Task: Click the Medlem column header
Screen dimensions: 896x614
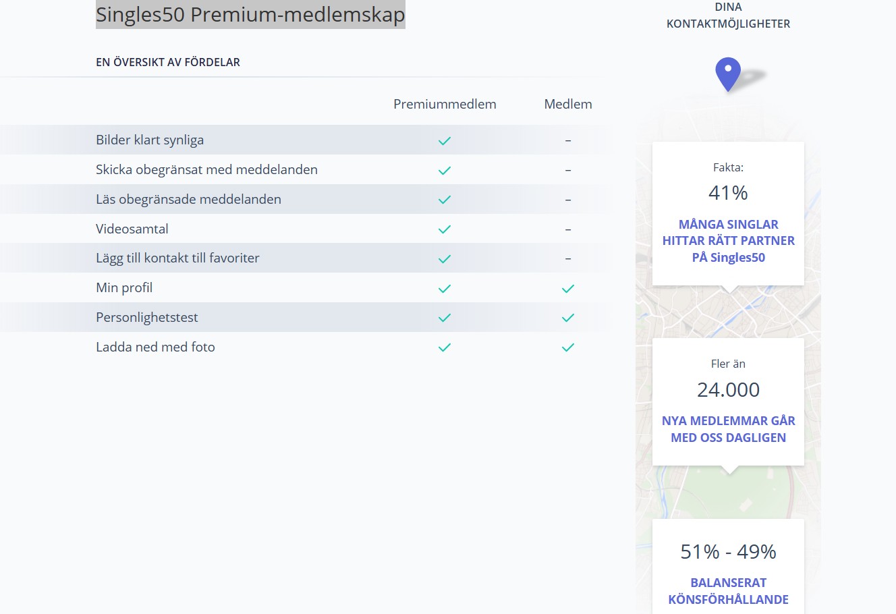Action: pyautogui.click(x=568, y=104)
